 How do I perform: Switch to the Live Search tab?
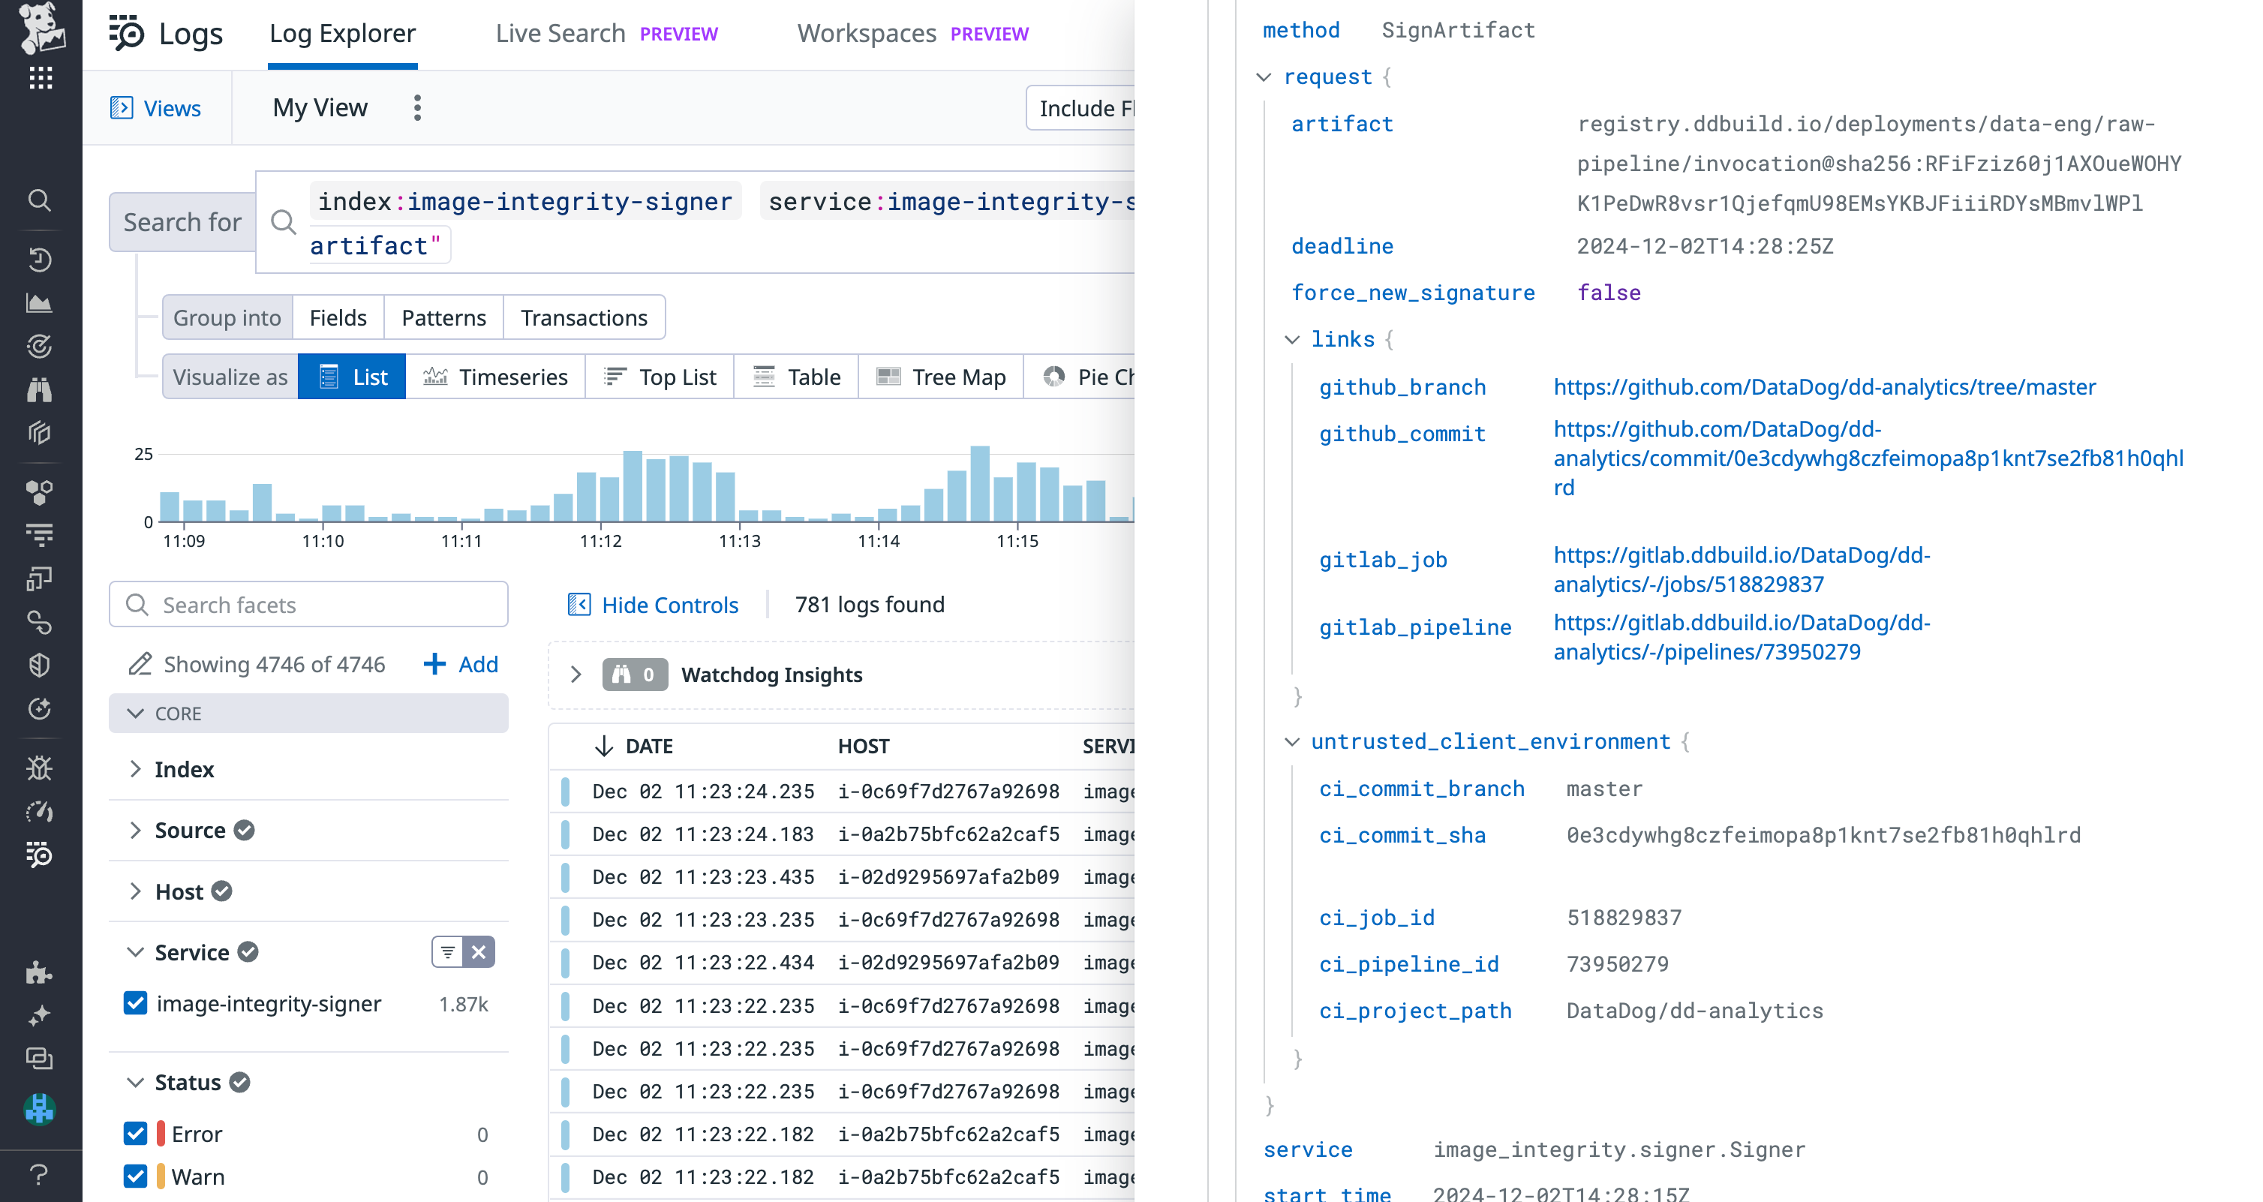[x=560, y=32]
